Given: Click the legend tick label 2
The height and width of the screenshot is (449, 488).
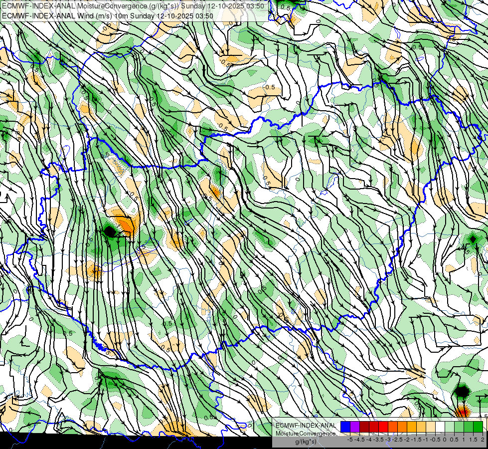Looking at the screenshot, I should click(x=483, y=440).
